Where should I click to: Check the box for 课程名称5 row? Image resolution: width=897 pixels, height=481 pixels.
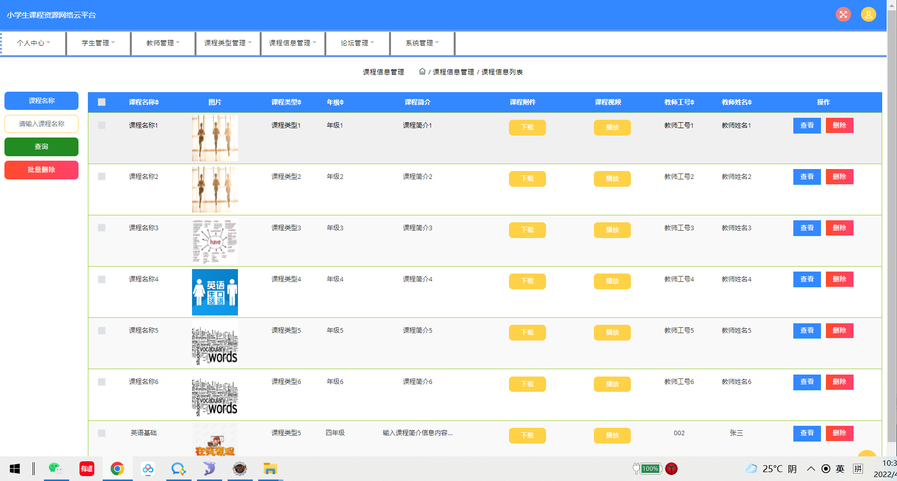pyautogui.click(x=102, y=331)
